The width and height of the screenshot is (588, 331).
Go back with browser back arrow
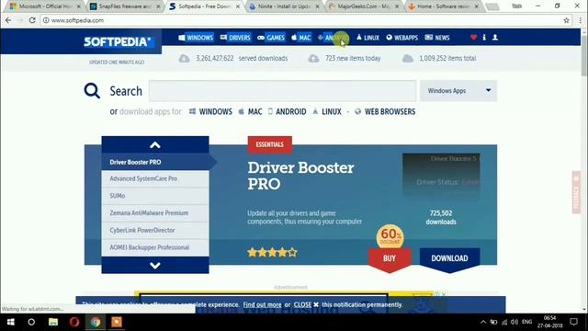pyautogui.click(x=8, y=20)
